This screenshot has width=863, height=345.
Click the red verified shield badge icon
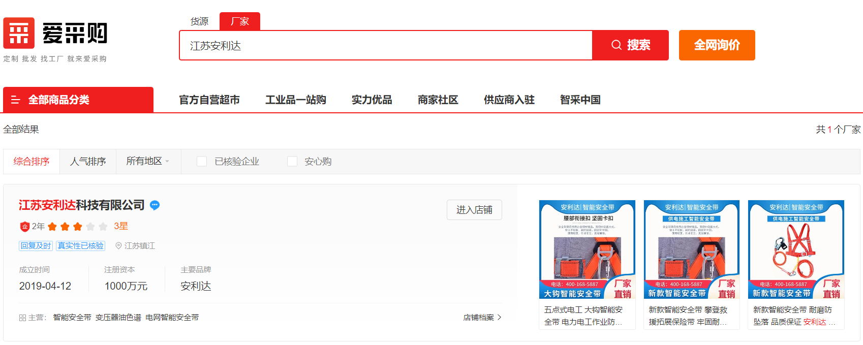point(24,227)
